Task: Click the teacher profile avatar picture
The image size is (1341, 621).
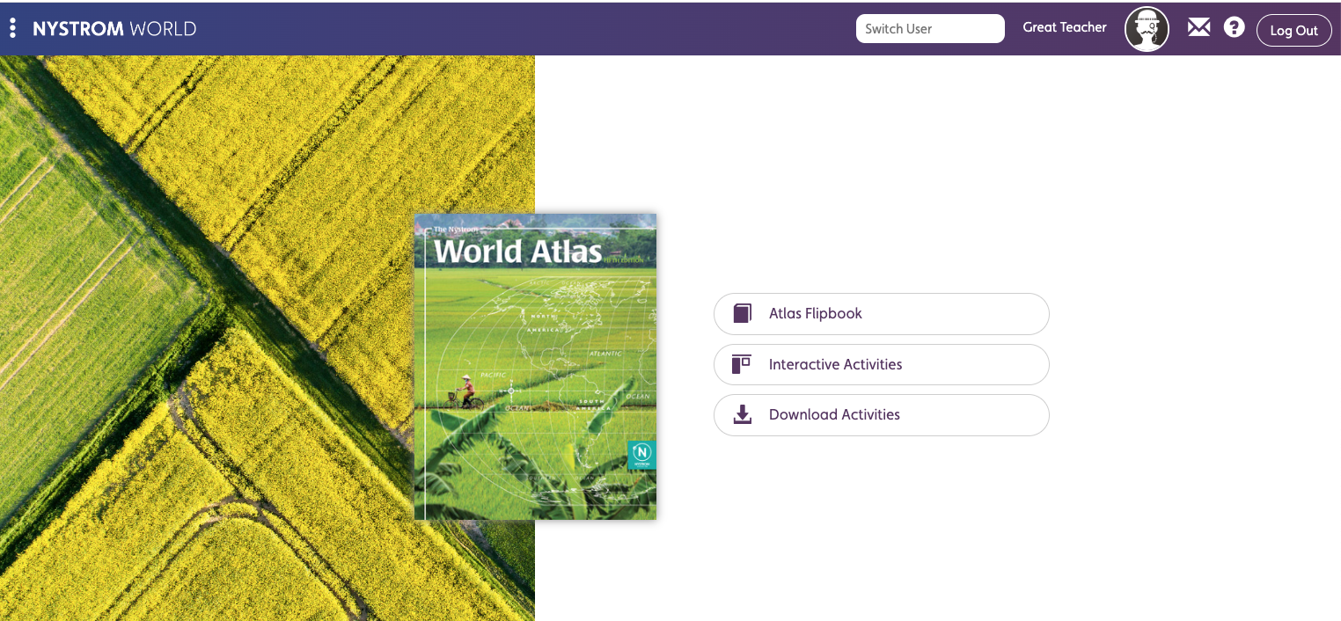Action: click(1147, 28)
